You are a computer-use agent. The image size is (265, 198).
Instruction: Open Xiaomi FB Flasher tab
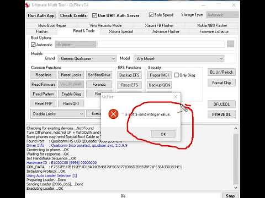[x=159, y=25]
